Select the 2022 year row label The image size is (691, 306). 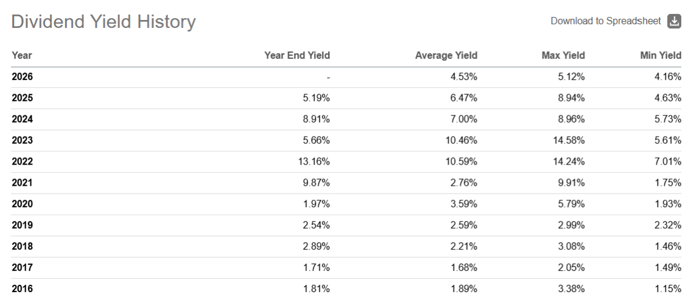[22, 162]
